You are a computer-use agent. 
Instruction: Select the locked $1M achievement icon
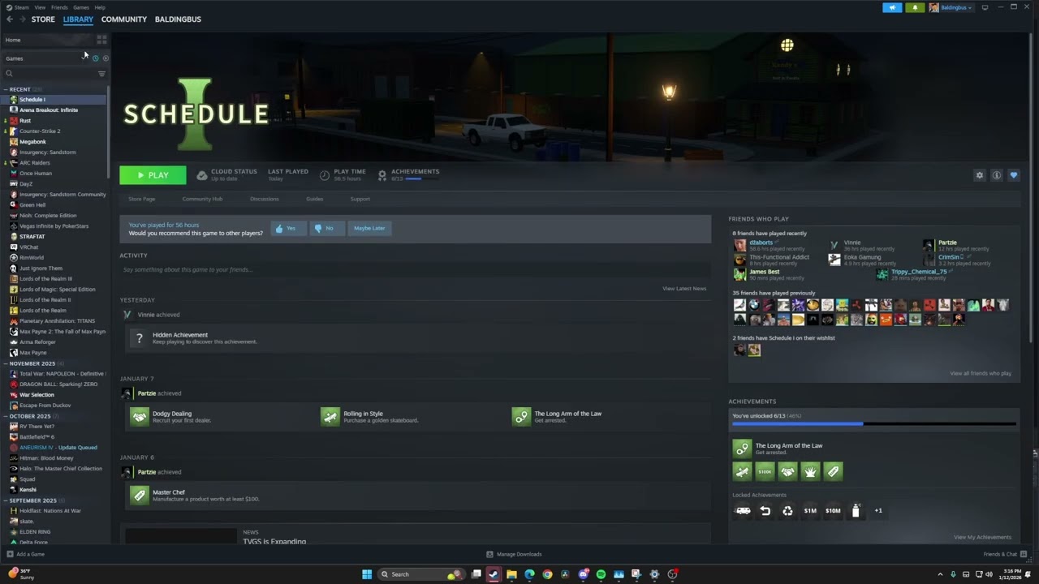point(810,511)
